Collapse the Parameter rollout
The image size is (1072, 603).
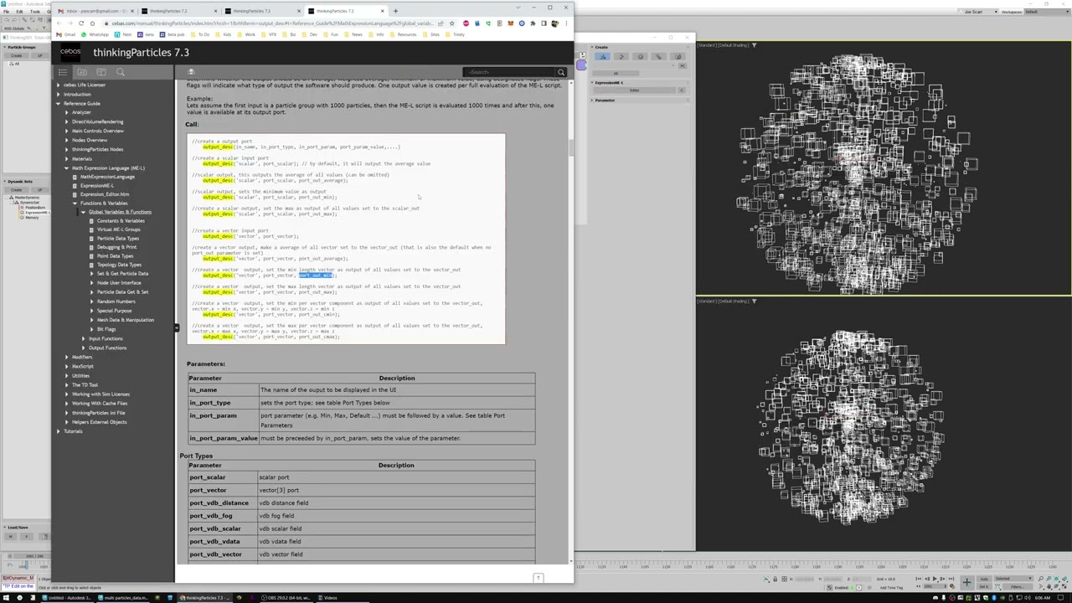click(x=592, y=100)
